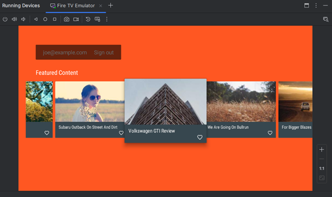
Task: Switch to the Fire TV Emulator tab
Action: coord(76,6)
